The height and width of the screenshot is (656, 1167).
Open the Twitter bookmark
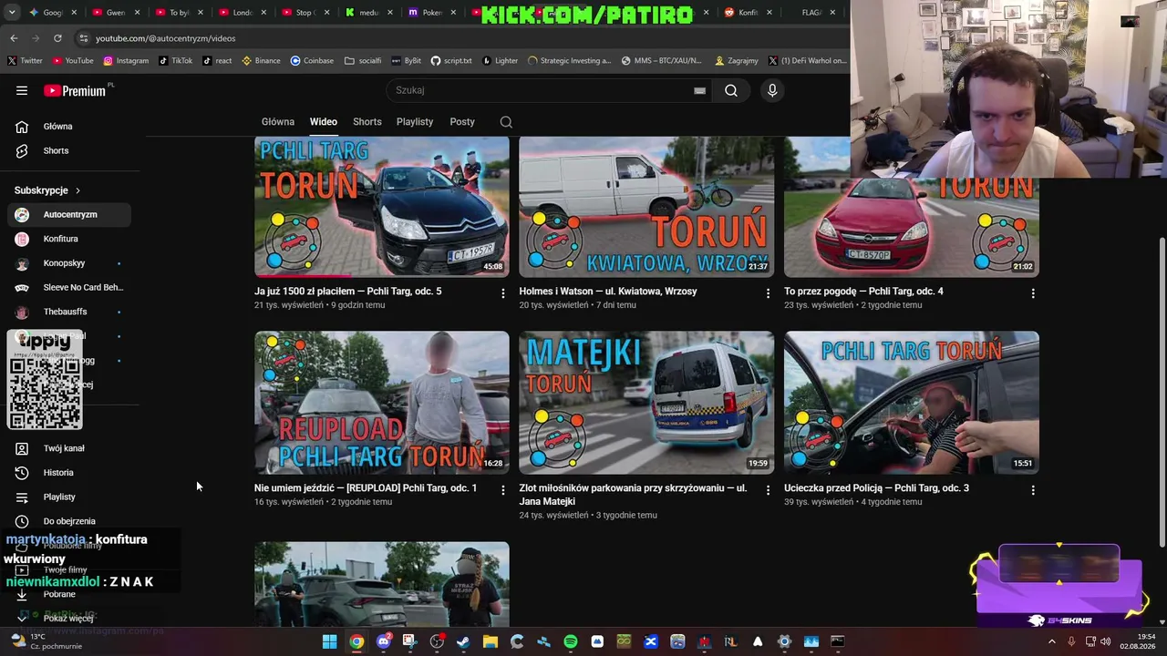(x=25, y=61)
